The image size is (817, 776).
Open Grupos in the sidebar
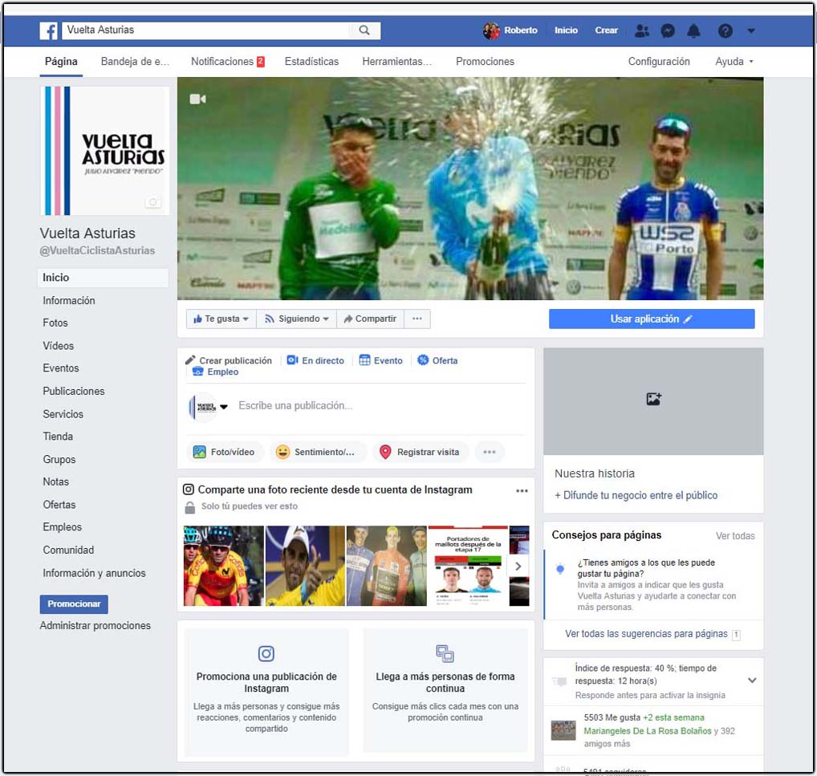(59, 460)
